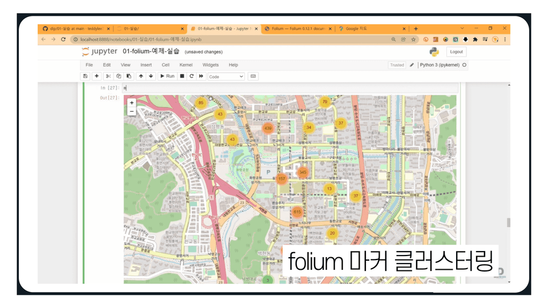Paste cell below with the clipboard icon

point(128,76)
